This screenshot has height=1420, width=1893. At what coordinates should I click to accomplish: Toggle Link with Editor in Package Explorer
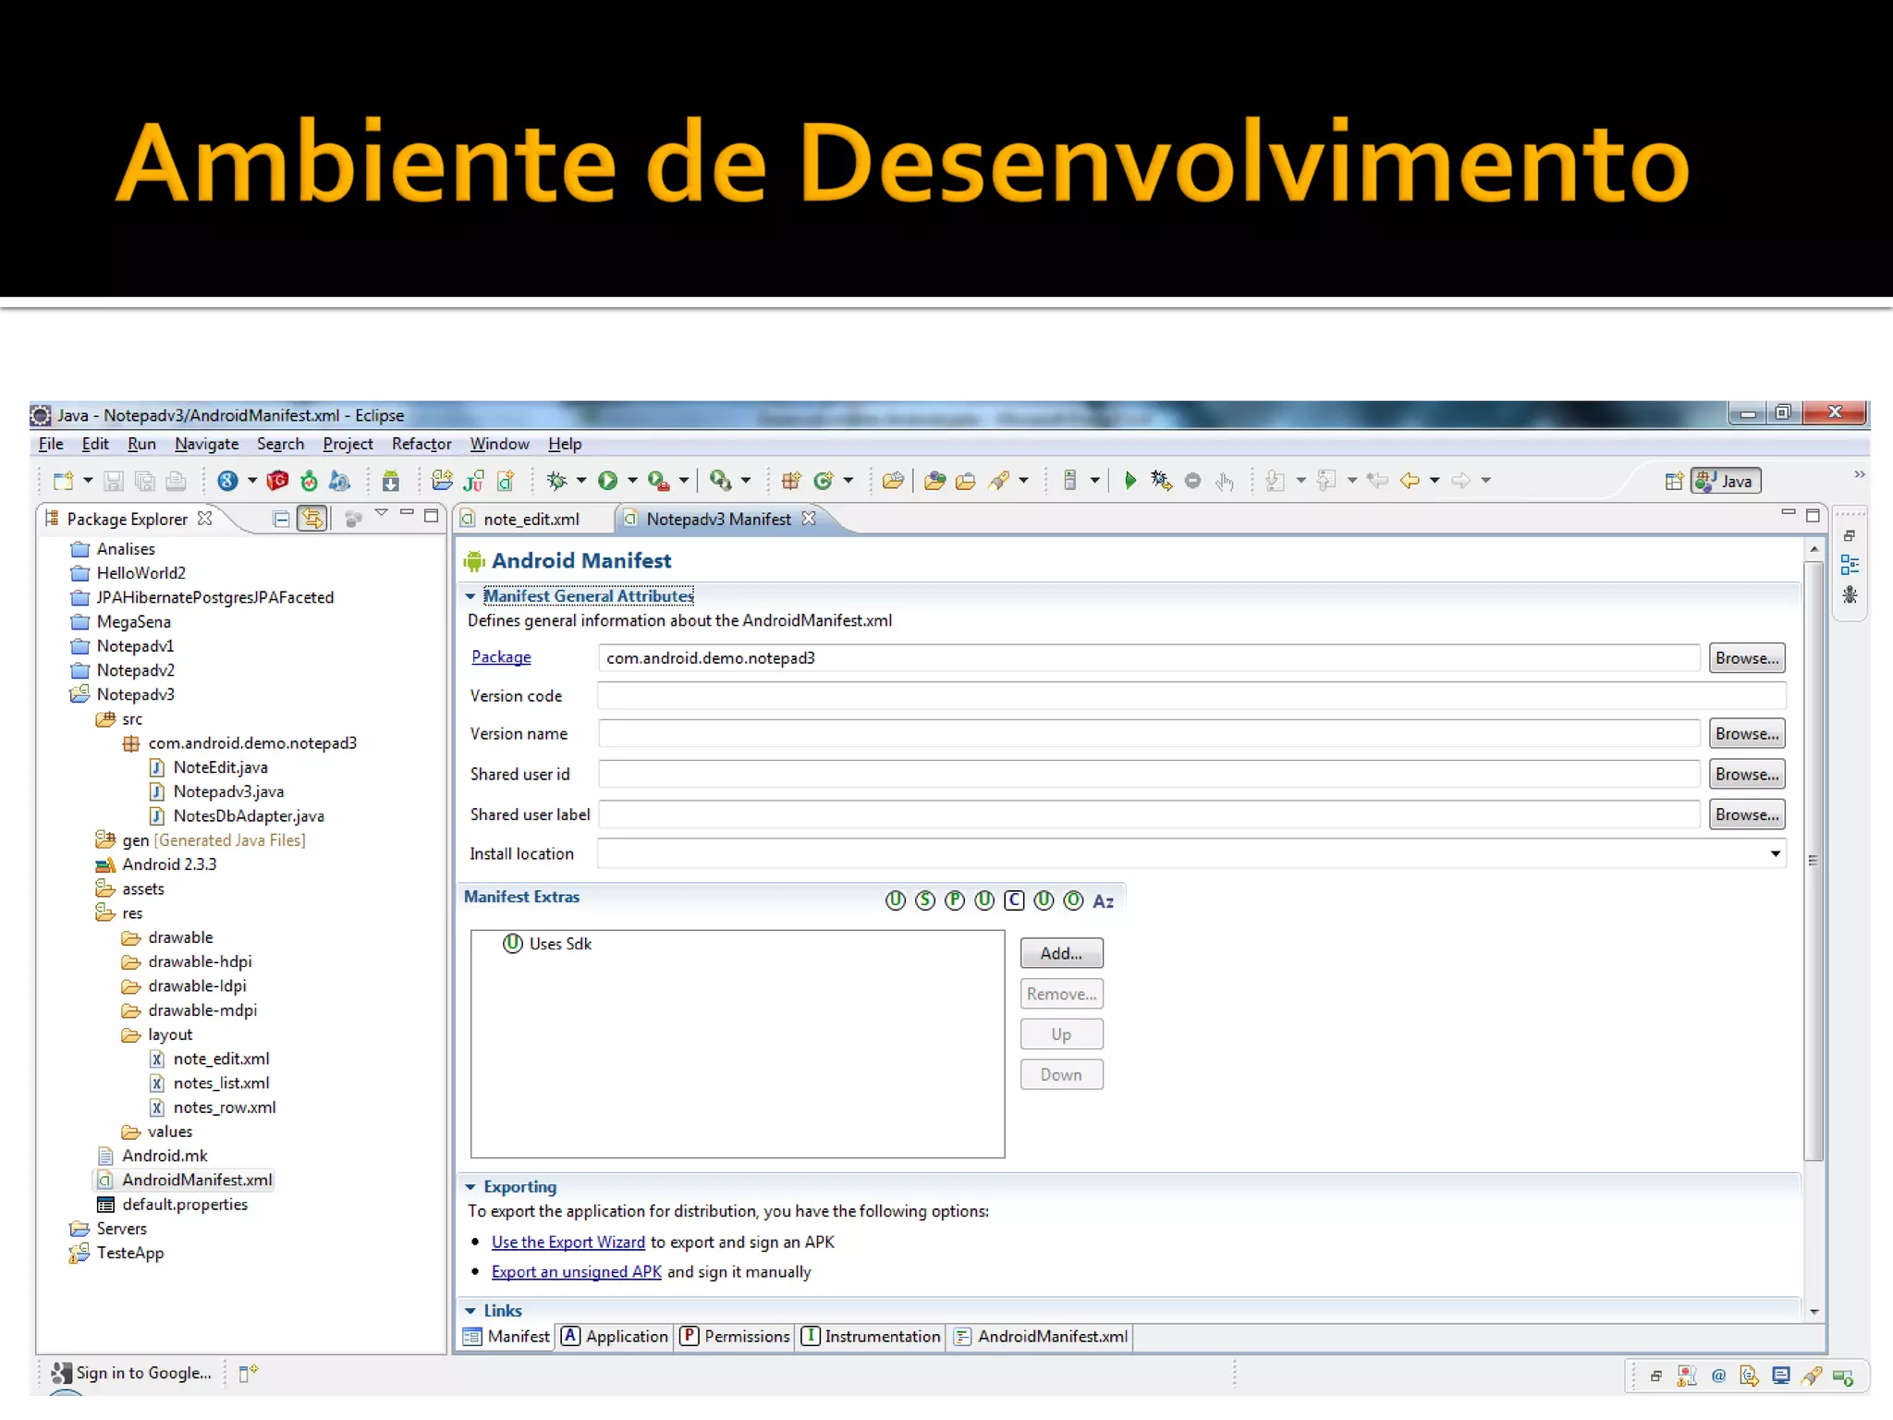[312, 519]
